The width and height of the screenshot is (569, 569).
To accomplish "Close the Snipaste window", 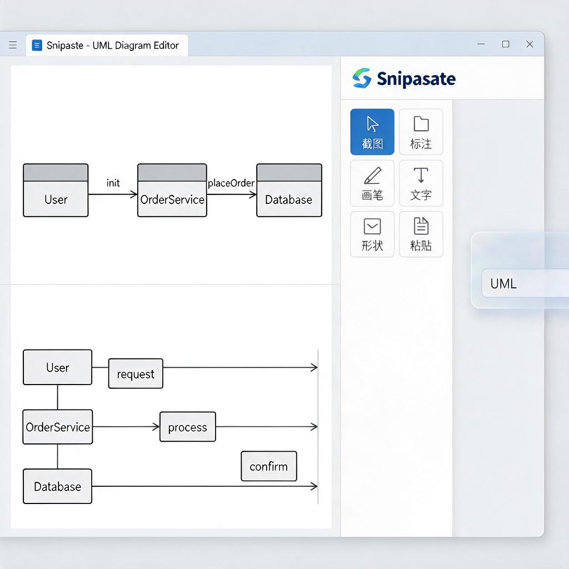I will 530,44.
